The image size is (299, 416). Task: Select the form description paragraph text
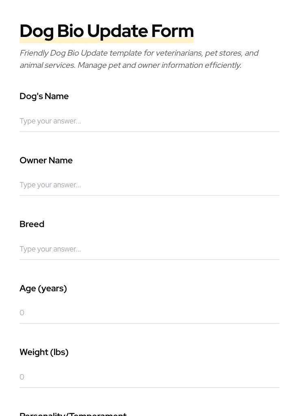(x=139, y=59)
